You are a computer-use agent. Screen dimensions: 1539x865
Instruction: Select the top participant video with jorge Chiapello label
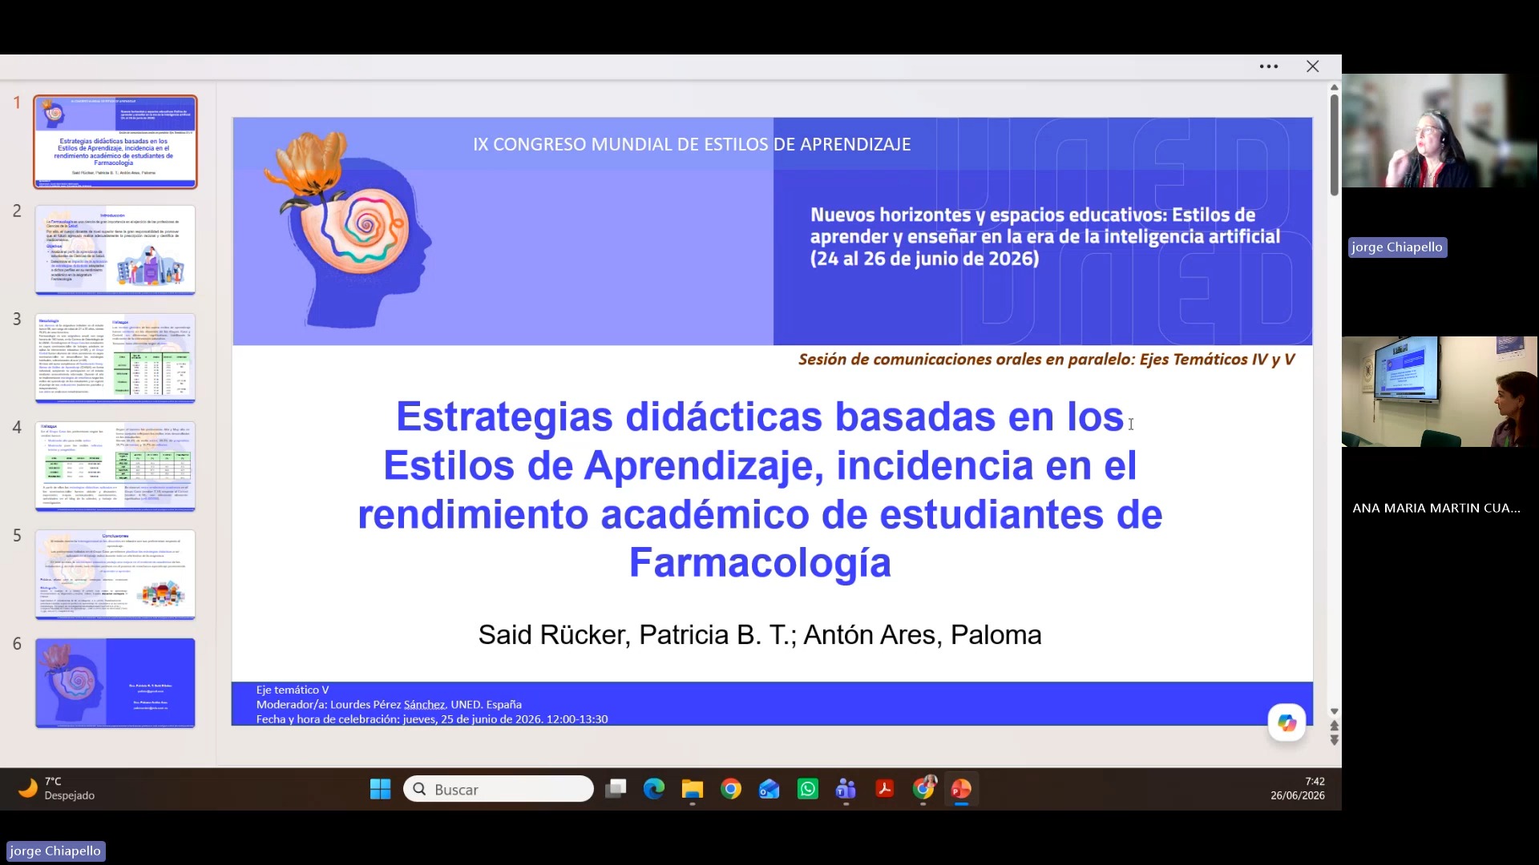[1440, 131]
